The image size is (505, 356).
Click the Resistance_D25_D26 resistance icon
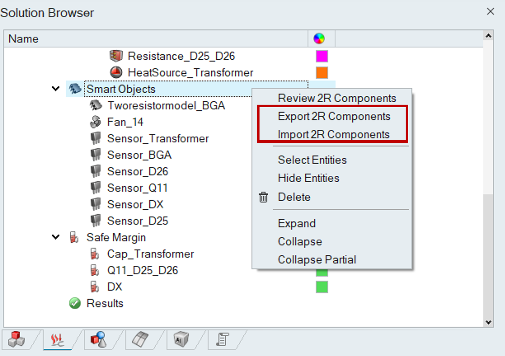click(x=116, y=56)
